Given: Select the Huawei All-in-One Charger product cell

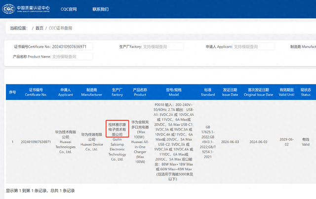Looking at the screenshot, I should [x=140, y=142].
